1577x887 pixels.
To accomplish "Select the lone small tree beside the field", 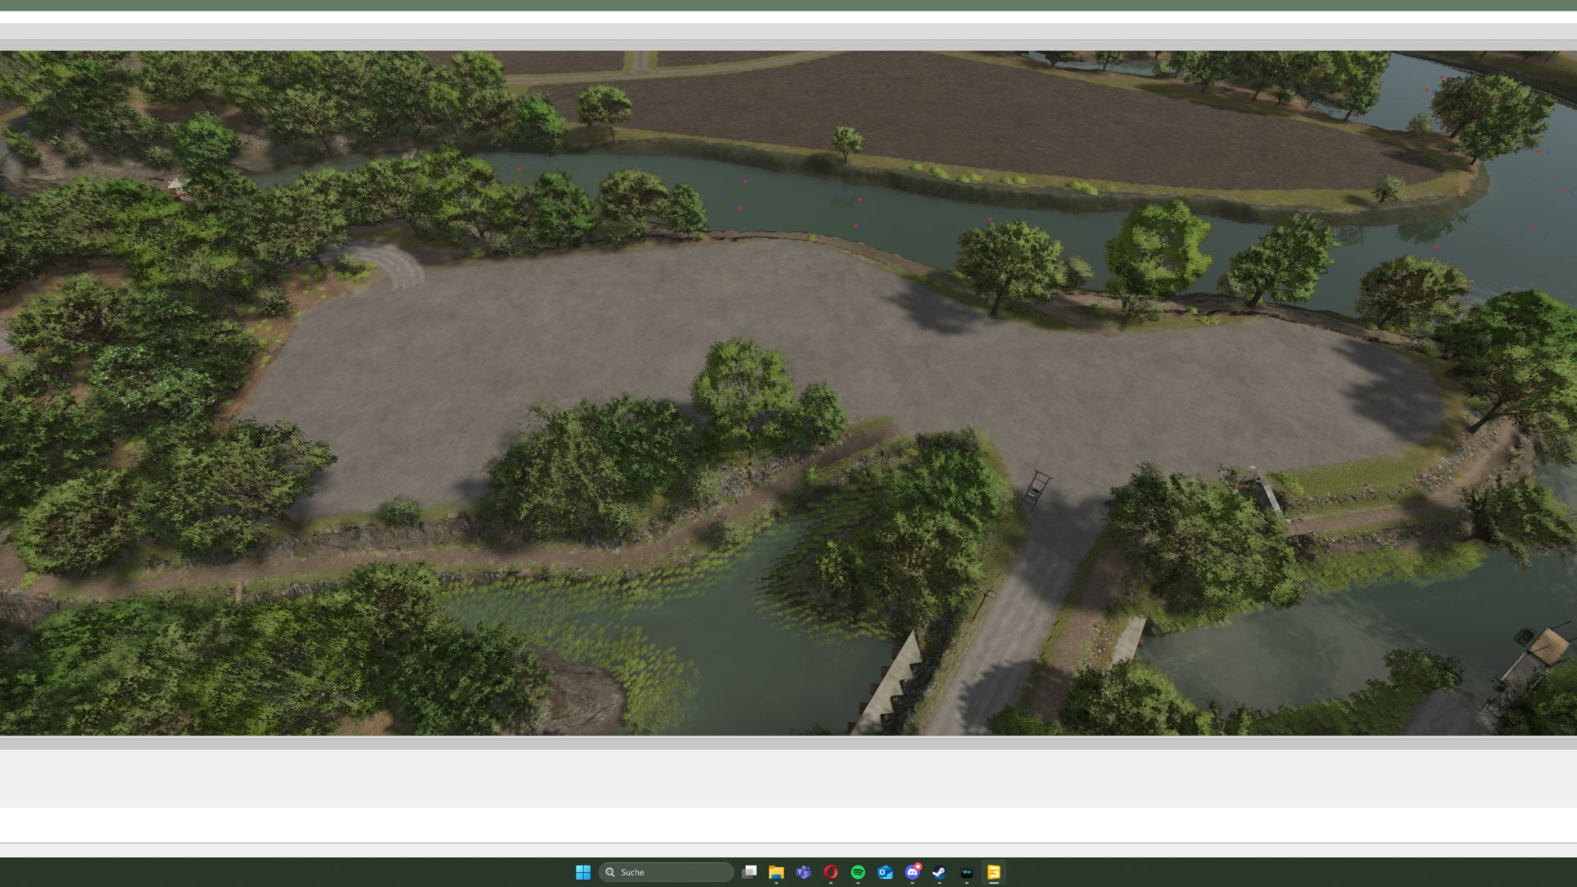I will tap(846, 141).
